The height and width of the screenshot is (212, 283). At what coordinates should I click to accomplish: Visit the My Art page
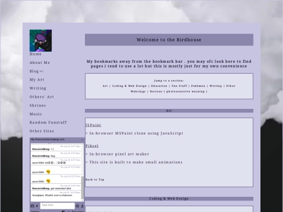pyautogui.click(x=37, y=80)
